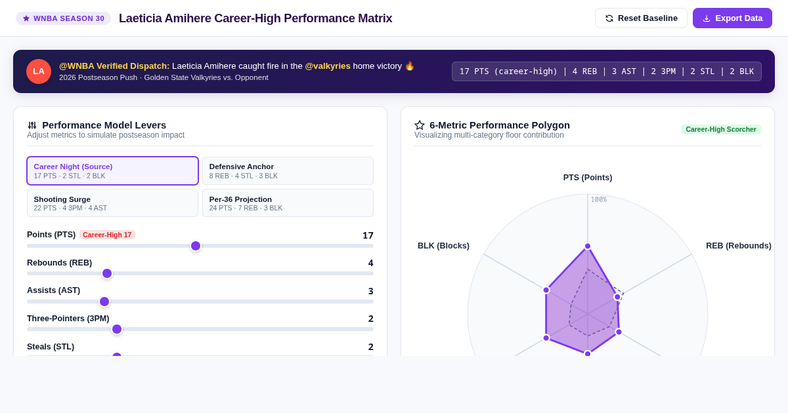Click the Three-Pointers (3PM) slider handle

(x=117, y=329)
